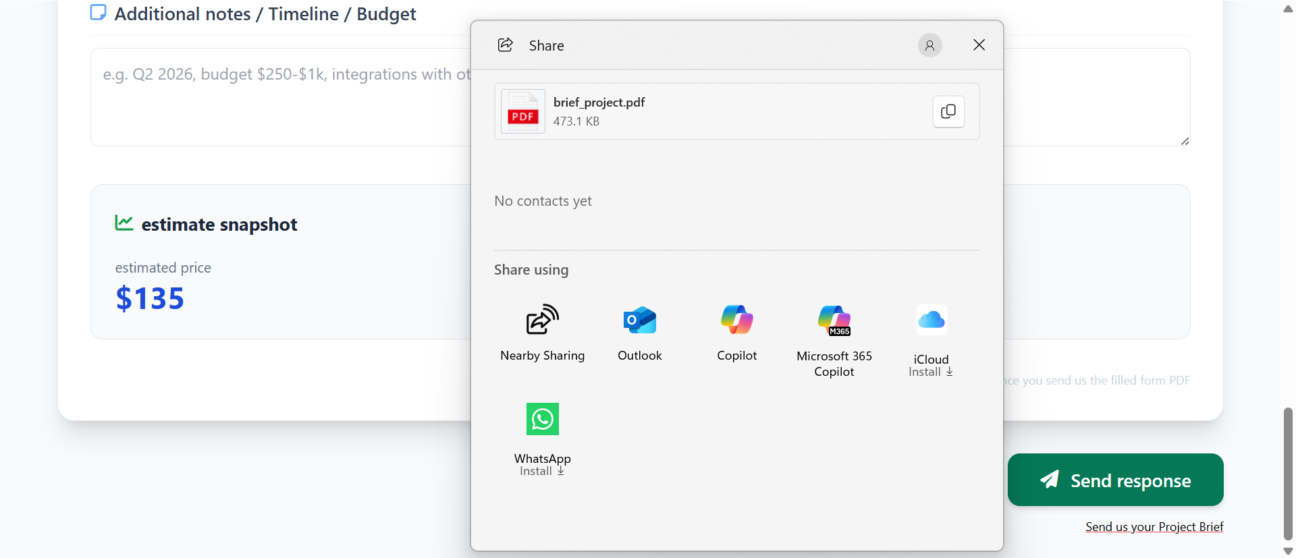Click the $135 estimated price value
Image resolution: width=1296 pixels, height=558 pixels.
[150, 298]
